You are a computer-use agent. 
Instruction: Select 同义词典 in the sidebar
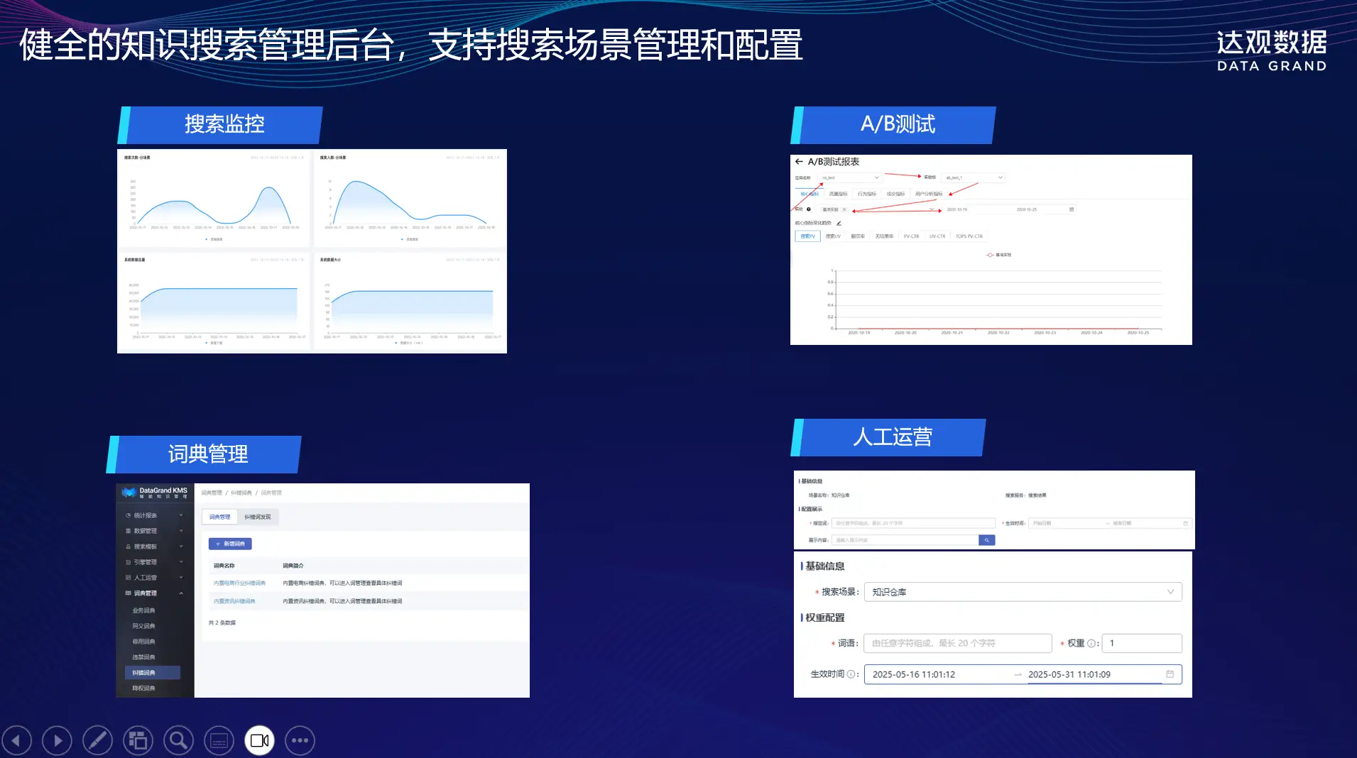143,626
